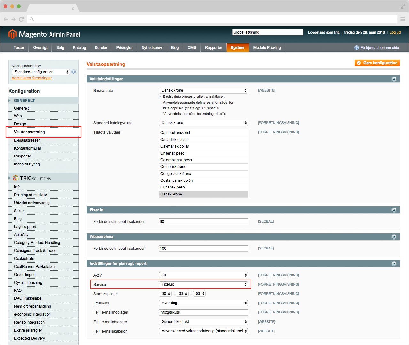Select Canadisk dollar in allowed currencies
Image resolution: width=409 pixels, height=345 pixels.
pyautogui.click(x=203, y=140)
